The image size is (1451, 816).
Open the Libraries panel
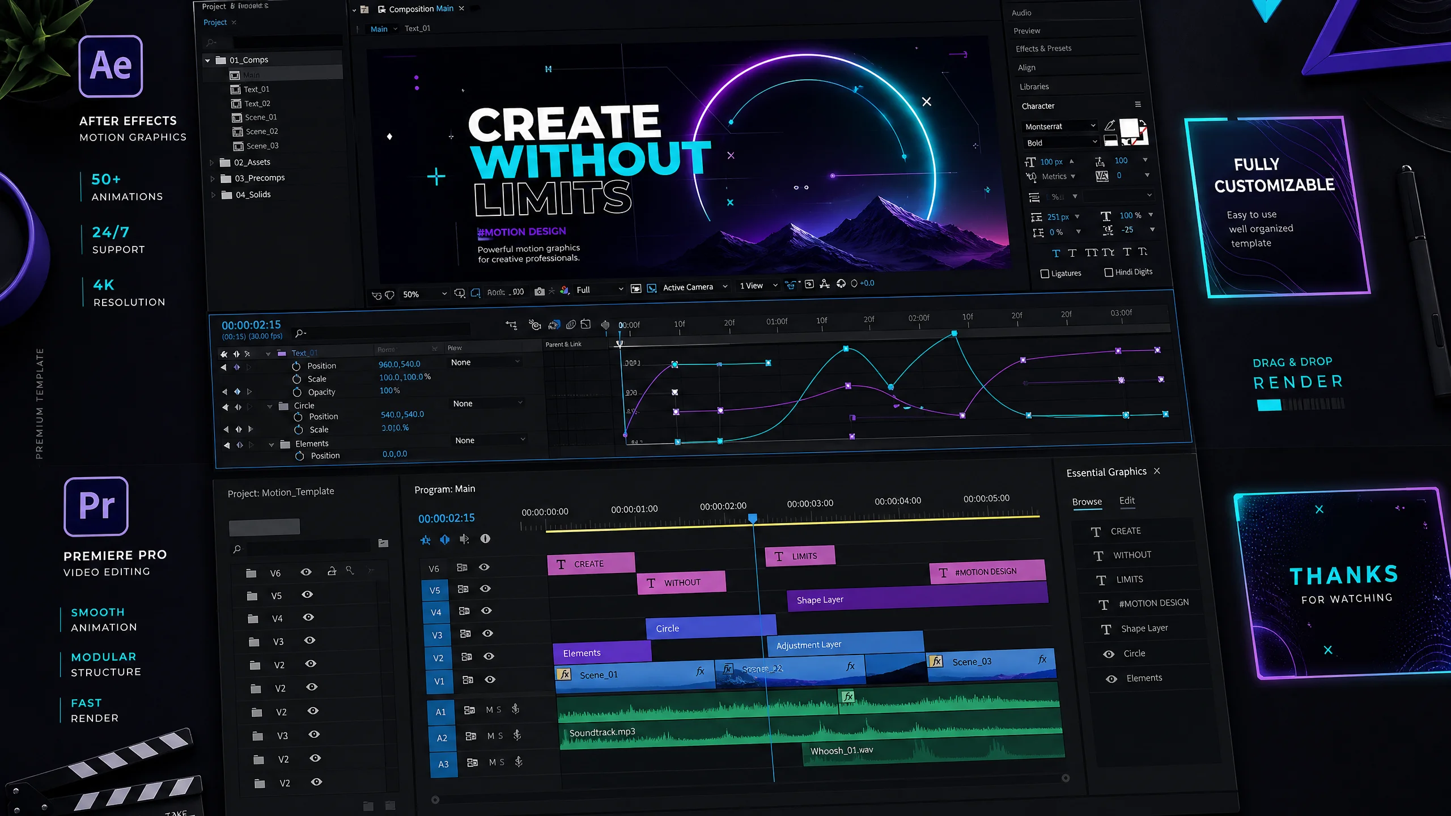1034,87
